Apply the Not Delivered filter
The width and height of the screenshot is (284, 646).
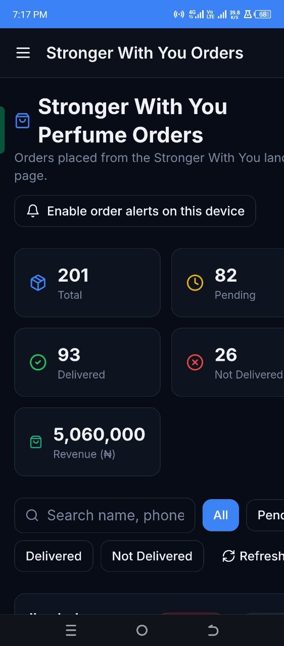click(x=152, y=556)
